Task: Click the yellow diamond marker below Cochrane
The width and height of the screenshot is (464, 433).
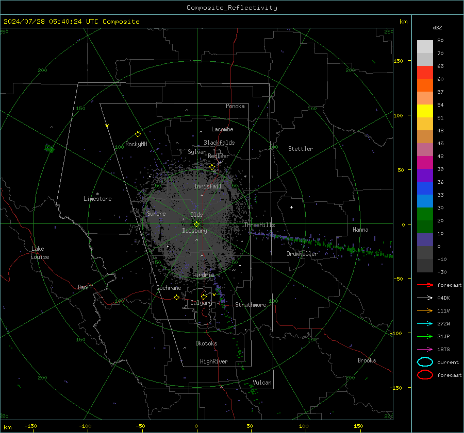Action: pos(177,297)
